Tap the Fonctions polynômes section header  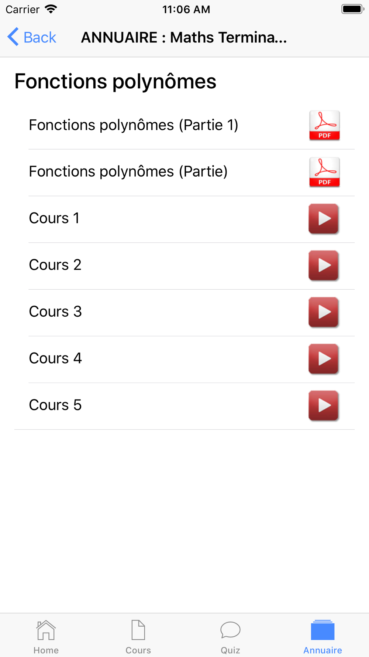tap(115, 81)
